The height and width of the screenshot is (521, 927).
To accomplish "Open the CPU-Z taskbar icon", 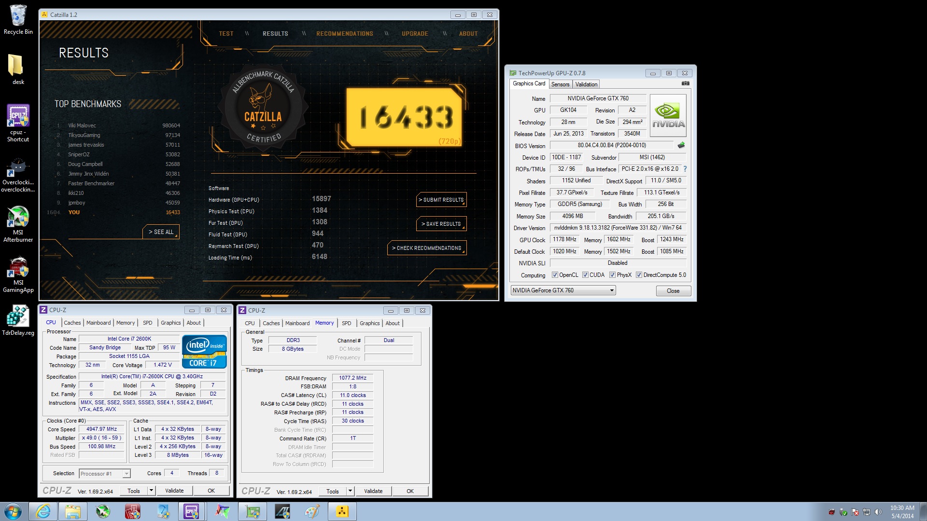I will coord(191,511).
